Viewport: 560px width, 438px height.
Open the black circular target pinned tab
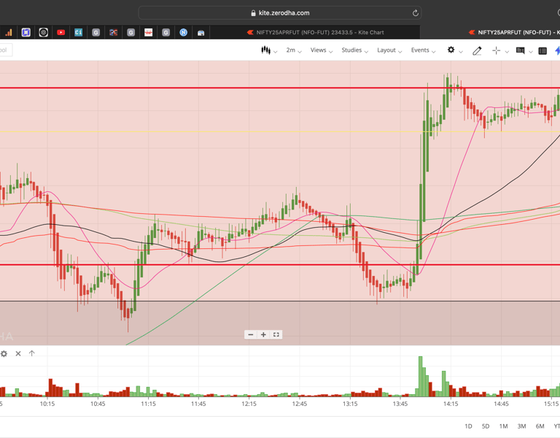pyautogui.click(x=43, y=33)
